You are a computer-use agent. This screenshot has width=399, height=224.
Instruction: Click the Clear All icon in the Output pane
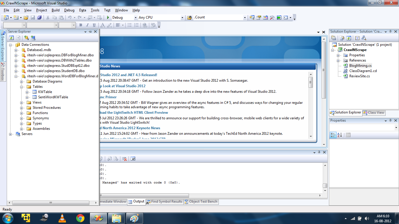124,159
